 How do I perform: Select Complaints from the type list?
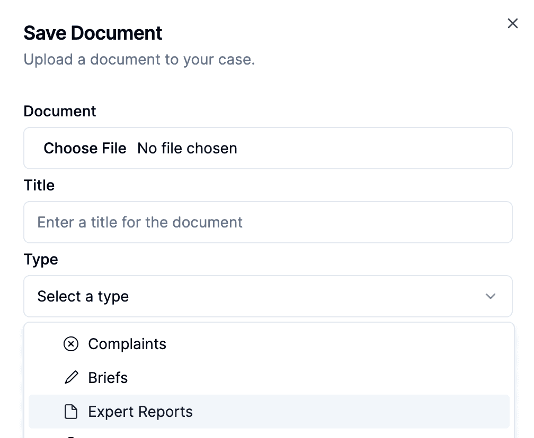click(x=127, y=344)
